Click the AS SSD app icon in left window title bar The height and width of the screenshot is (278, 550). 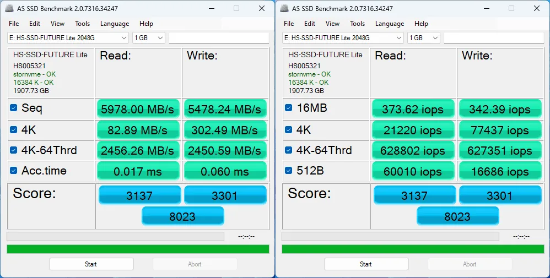point(9,8)
